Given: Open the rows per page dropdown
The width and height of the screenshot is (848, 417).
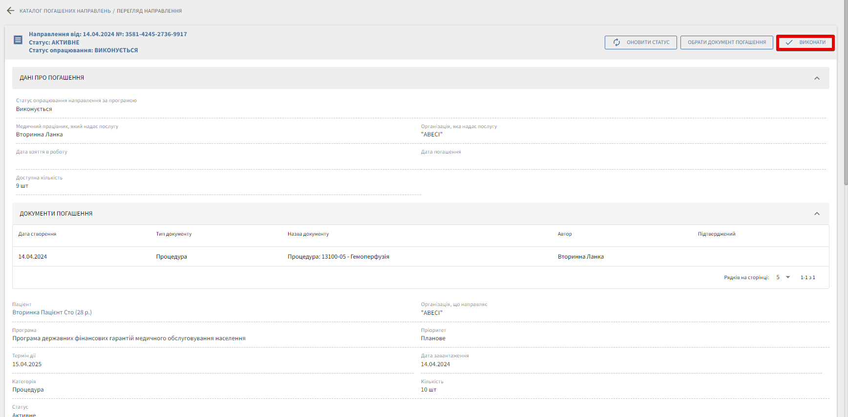Looking at the screenshot, I should (x=783, y=277).
